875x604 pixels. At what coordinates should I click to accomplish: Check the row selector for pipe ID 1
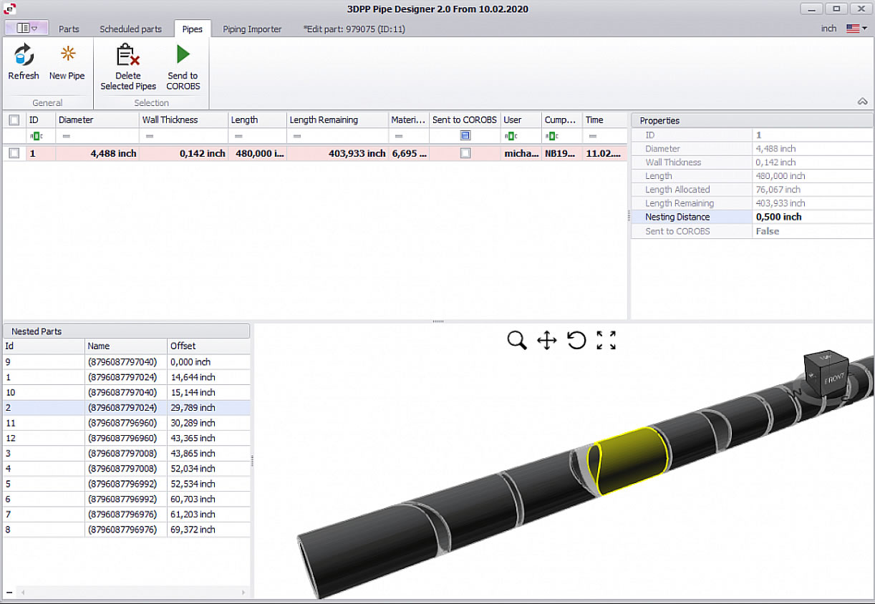(x=14, y=153)
